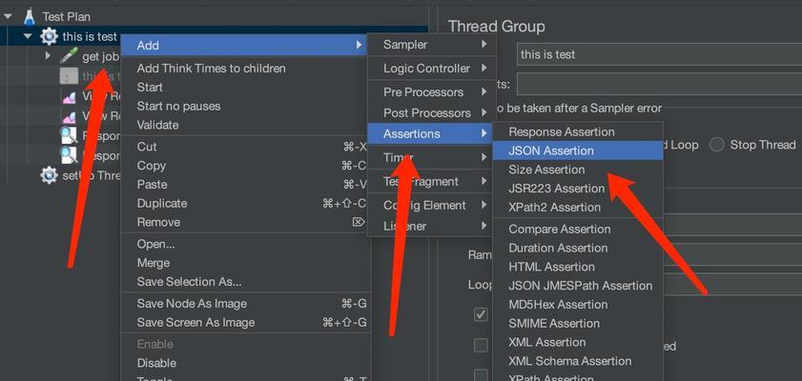Screen dimensions: 802x381
Task: Open the Test Fragment submenu
Action: point(431,181)
